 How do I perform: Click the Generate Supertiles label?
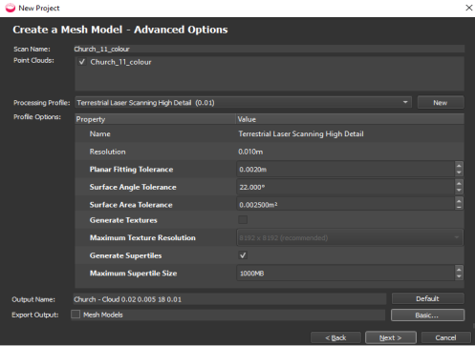click(x=125, y=255)
